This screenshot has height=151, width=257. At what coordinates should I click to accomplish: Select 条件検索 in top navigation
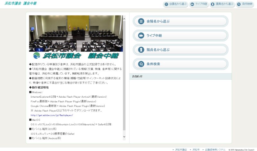(245, 4)
